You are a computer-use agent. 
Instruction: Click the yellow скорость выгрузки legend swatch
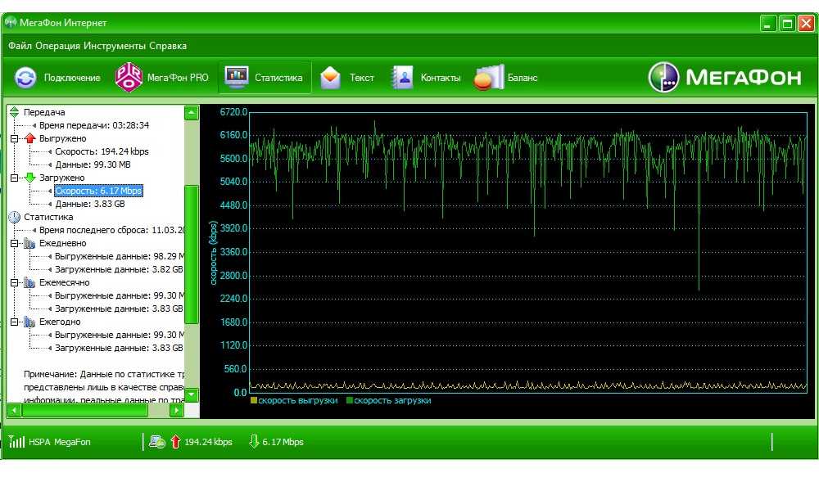pyautogui.click(x=254, y=401)
